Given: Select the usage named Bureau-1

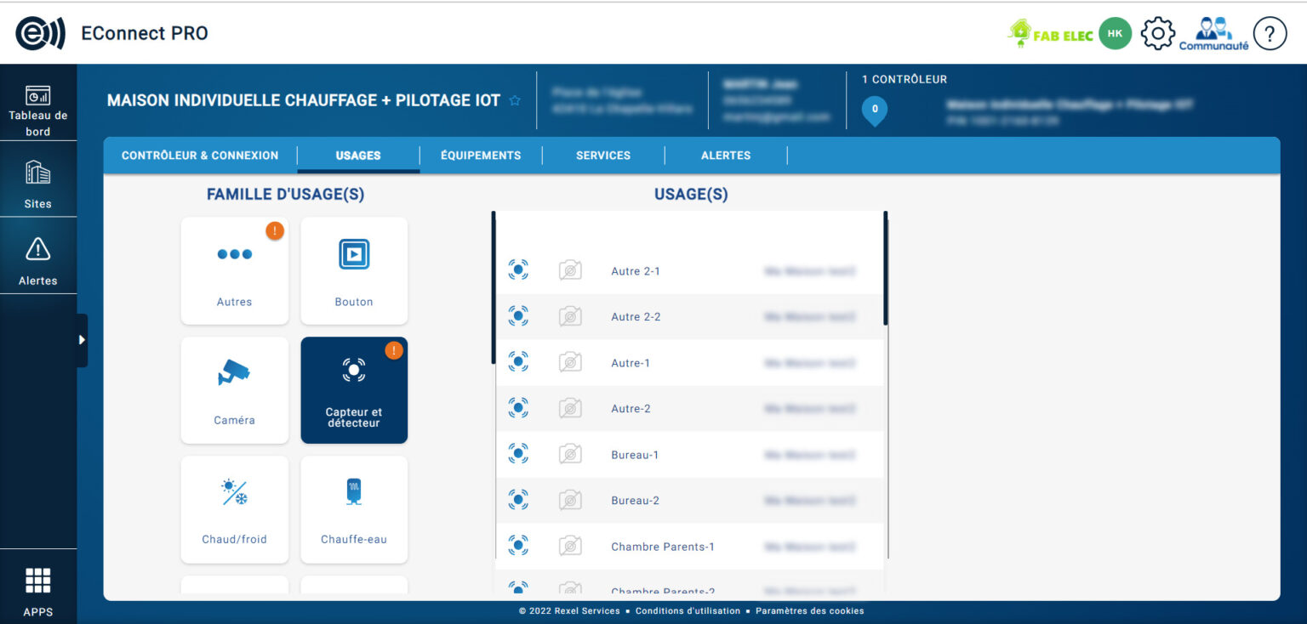Looking at the screenshot, I should [x=635, y=455].
